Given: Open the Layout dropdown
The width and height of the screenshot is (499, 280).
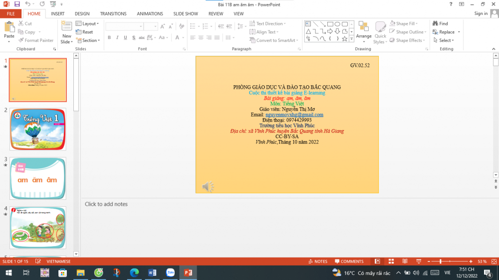Looking at the screenshot, I should [x=88, y=23].
